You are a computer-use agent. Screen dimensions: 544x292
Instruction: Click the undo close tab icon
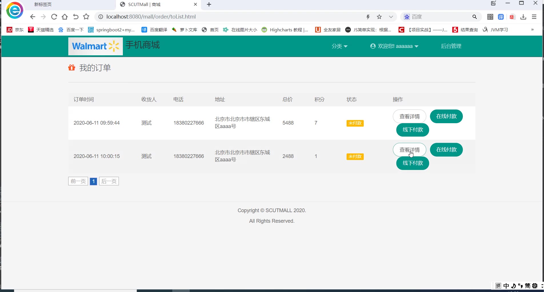click(x=75, y=17)
